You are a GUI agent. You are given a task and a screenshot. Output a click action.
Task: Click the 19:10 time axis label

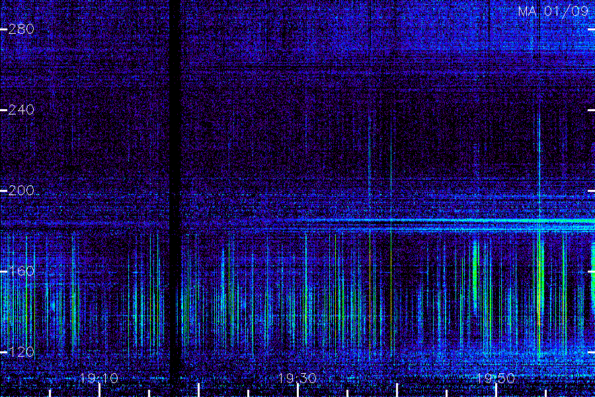(99, 378)
